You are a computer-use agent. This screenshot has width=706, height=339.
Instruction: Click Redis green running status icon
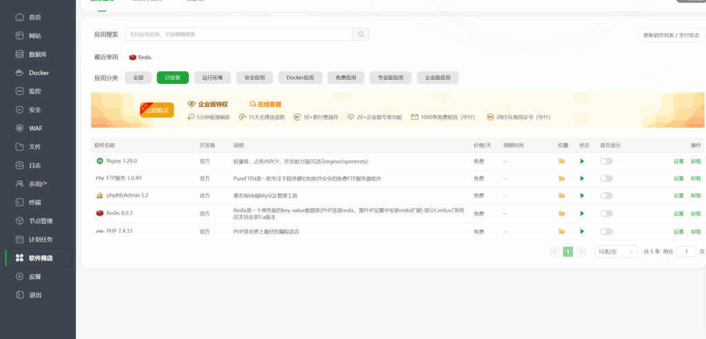582,214
